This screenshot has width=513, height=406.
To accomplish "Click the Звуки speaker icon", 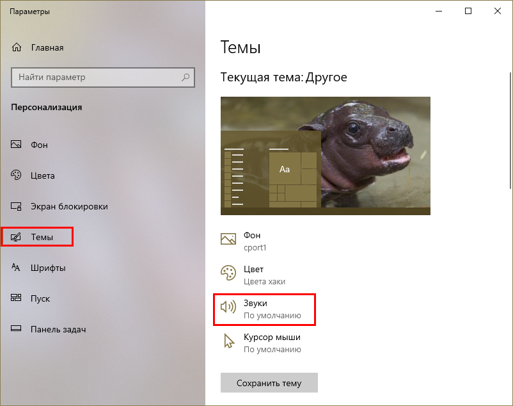I will (x=228, y=307).
